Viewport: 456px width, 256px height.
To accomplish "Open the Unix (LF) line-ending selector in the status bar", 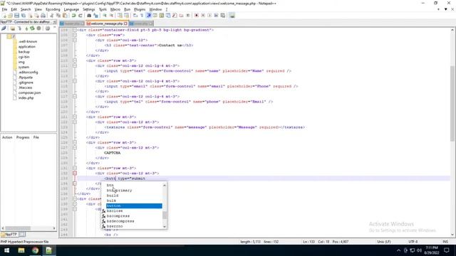I will click(384, 242).
